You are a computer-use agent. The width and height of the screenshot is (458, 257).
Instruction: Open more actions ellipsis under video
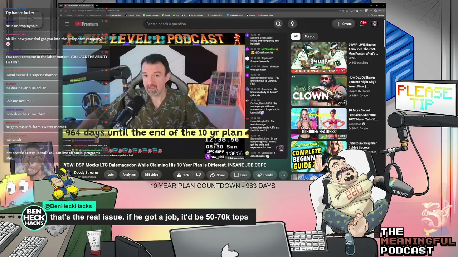coord(283,175)
